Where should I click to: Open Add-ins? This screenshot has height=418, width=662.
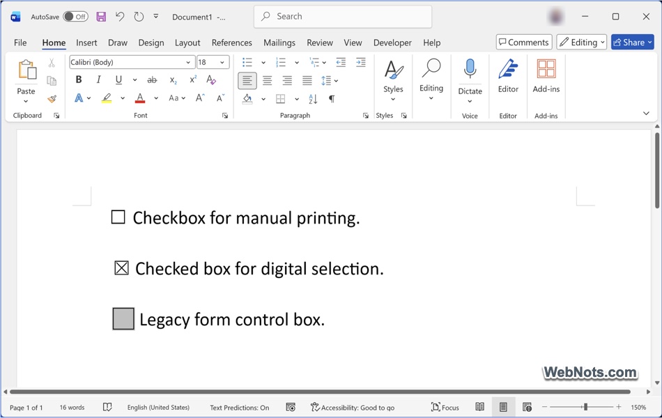tap(546, 76)
